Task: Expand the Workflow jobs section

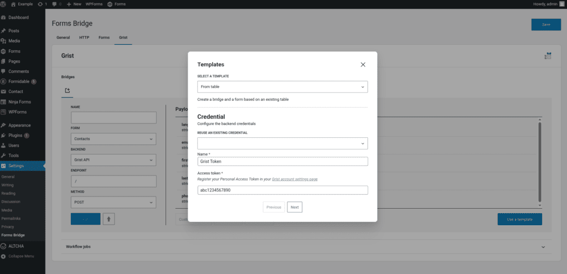Action: 307,246
